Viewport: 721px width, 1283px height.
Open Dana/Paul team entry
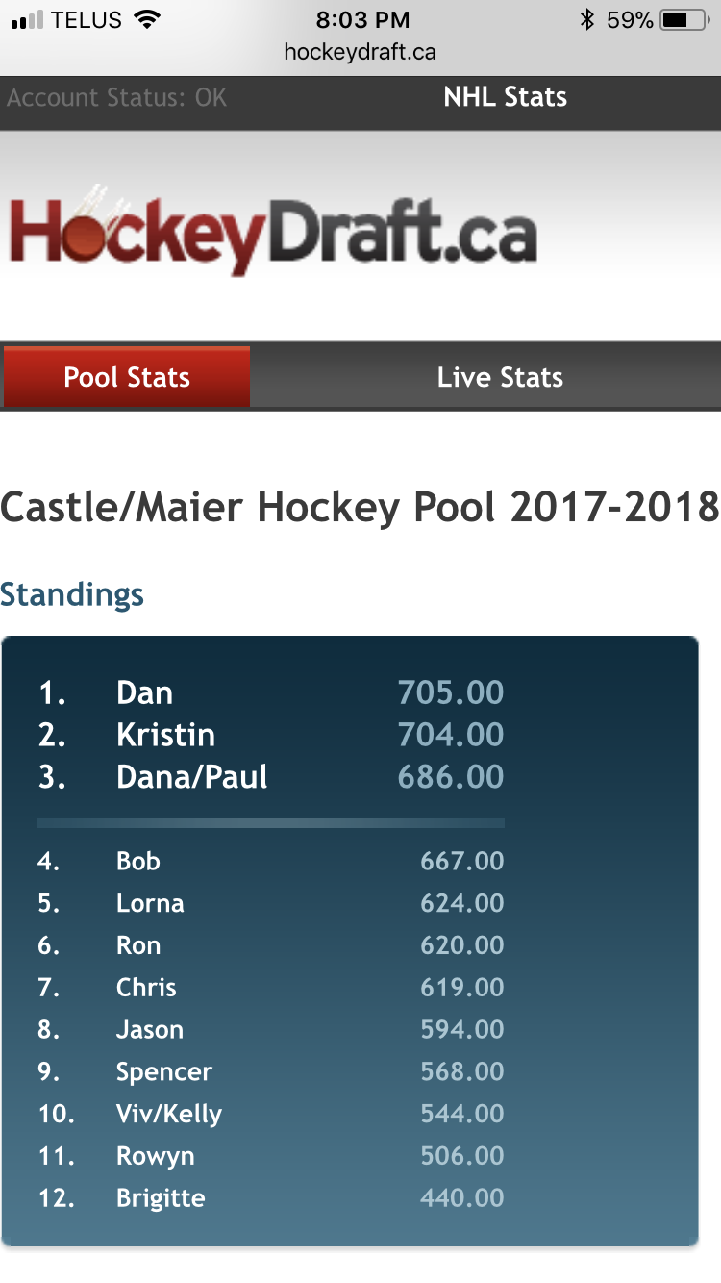coord(192,777)
